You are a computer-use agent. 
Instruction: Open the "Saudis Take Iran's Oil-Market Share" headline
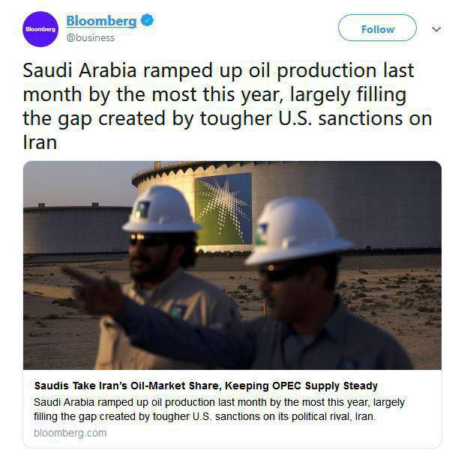(206, 386)
